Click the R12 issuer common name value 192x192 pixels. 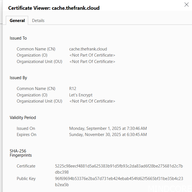click(73, 89)
